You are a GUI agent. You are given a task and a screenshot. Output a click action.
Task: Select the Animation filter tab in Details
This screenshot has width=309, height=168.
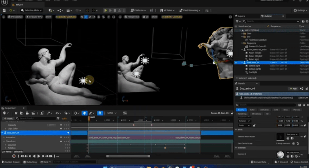(264, 110)
